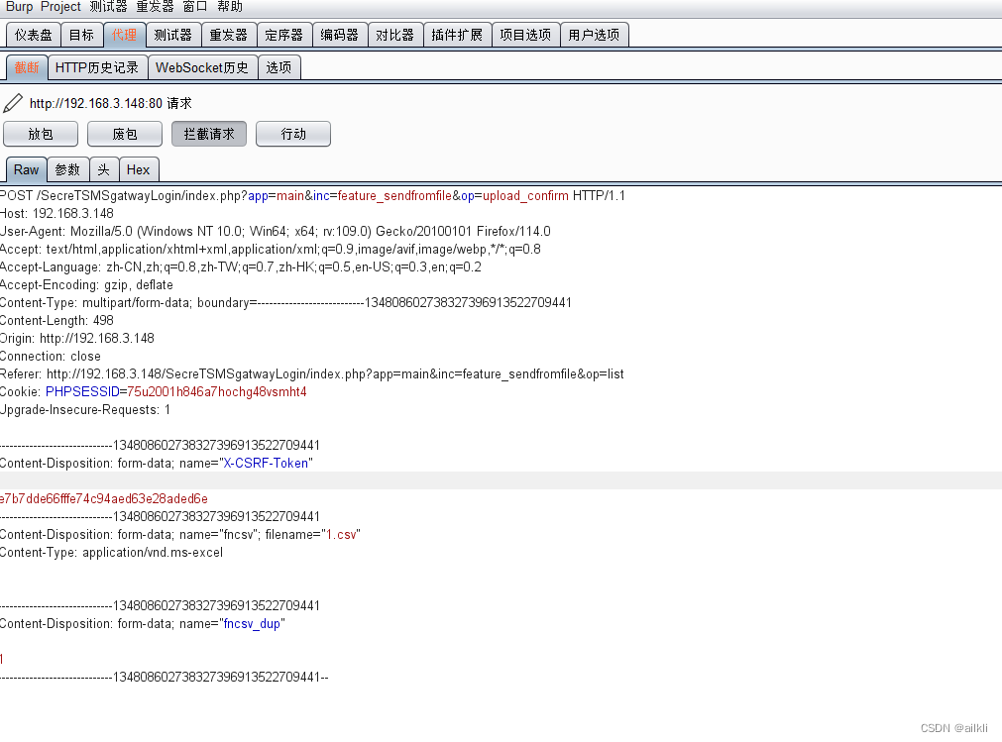Switch to the 仪表盘 tab
1002x742 pixels.
pos(32,34)
